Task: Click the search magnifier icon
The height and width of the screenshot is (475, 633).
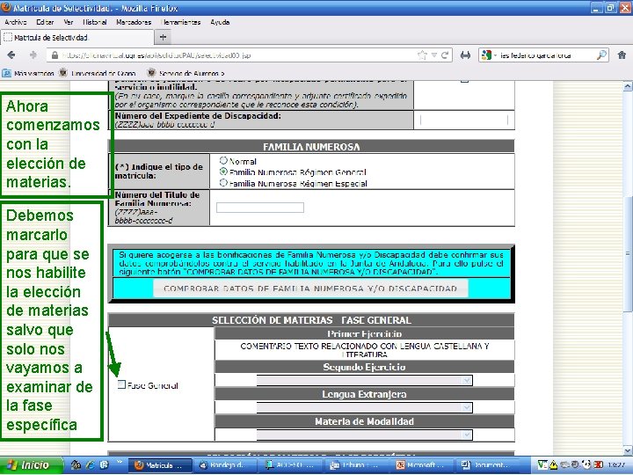Action: pyautogui.click(x=601, y=55)
